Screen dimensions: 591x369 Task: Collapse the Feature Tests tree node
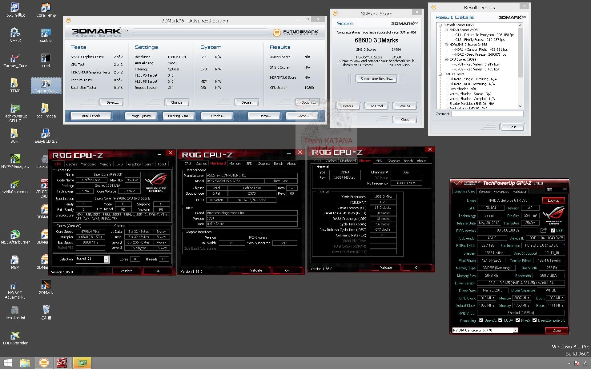[x=440, y=74]
